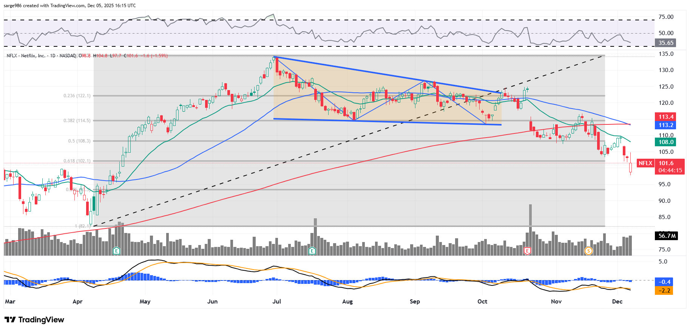Click the Oct label on time axis

pos(482,302)
